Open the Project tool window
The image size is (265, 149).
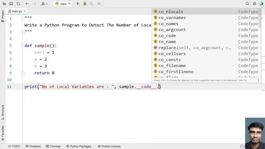(x=3, y=16)
